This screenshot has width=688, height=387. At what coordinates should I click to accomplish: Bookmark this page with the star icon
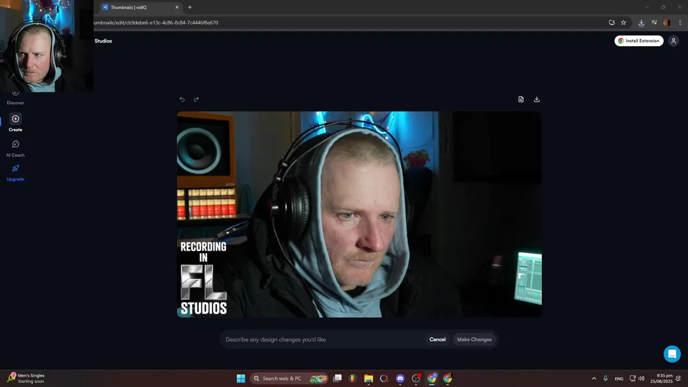(x=623, y=23)
